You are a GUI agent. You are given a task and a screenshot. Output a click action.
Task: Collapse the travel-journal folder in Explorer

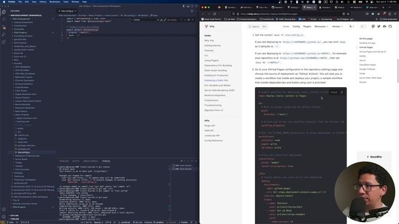[23, 122]
